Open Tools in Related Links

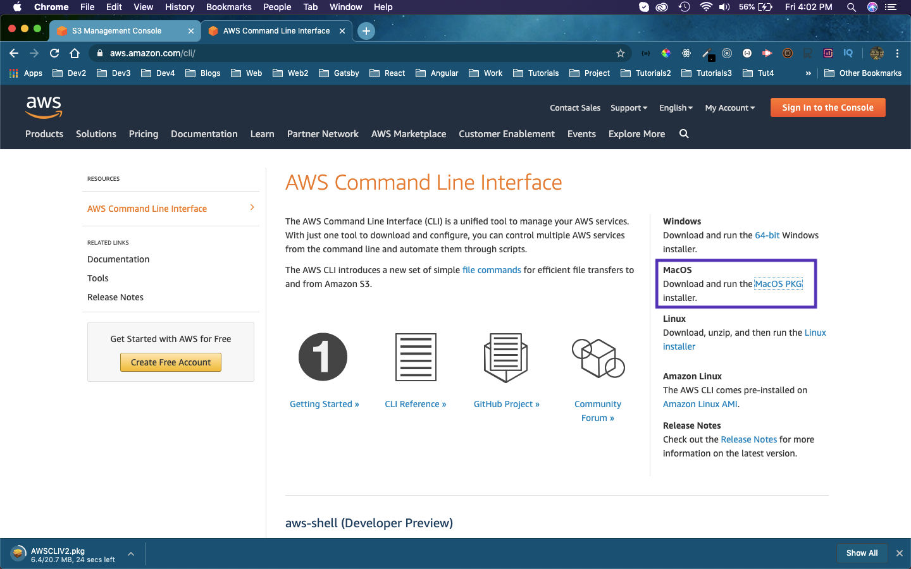point(98,278)
